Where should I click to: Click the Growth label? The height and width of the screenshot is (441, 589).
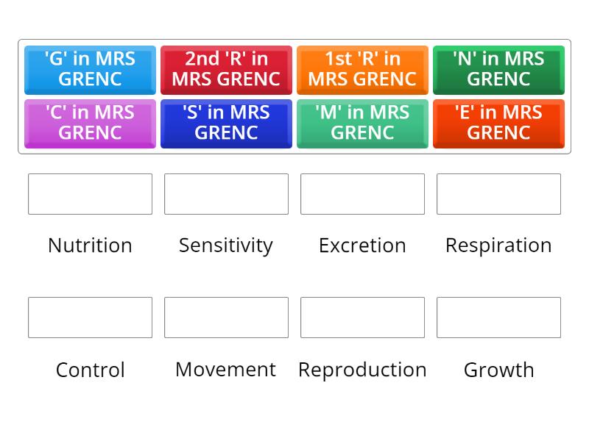[498, 370]
